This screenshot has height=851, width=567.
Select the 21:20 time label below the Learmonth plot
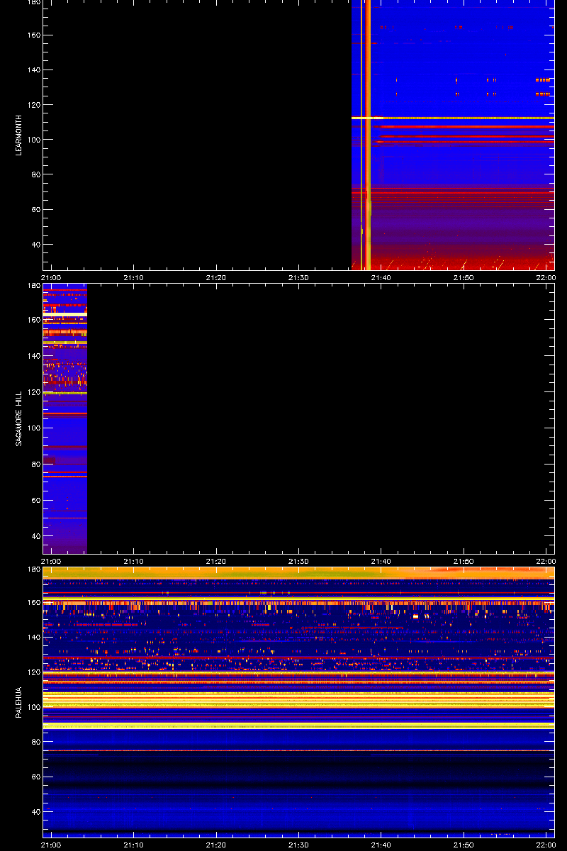pos(216,277)
